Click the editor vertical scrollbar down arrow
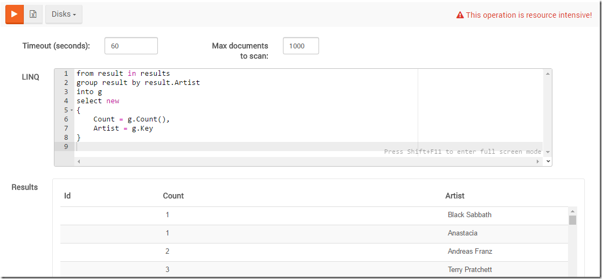 [548, 152]
